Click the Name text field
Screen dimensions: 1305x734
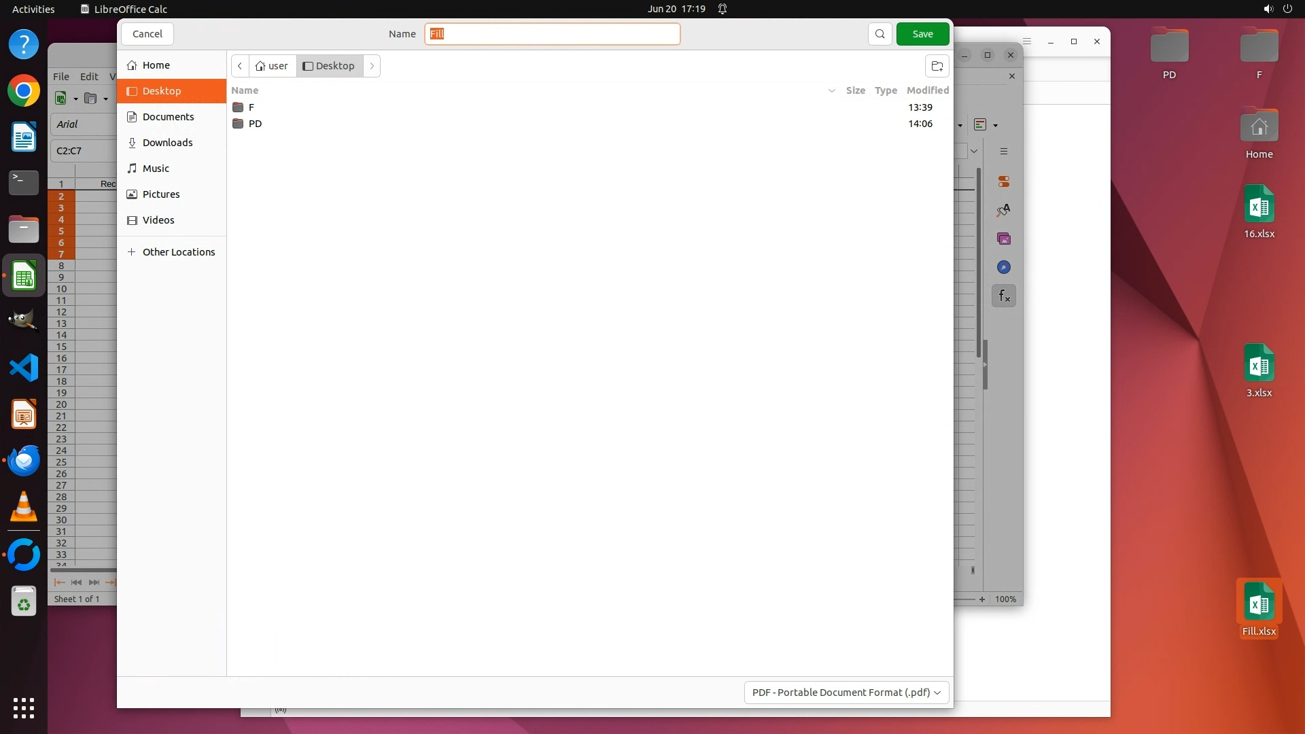(552, 34)
